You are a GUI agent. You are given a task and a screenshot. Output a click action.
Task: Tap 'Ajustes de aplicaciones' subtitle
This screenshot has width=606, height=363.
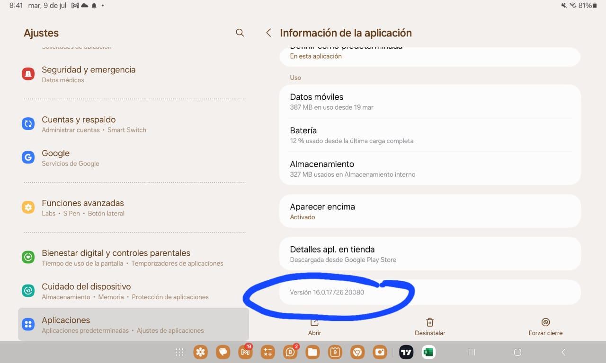click(x=170, y=331)
